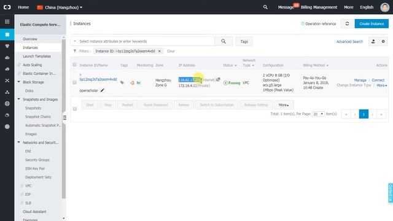Change items per page dropdown
Screen dimensions: 393x221
(x=318, y=114)
